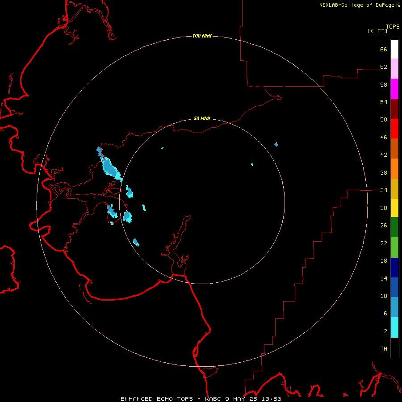Click the 6 legend value
The width and height of the screenshot is (402, 402).
(385, 314)
